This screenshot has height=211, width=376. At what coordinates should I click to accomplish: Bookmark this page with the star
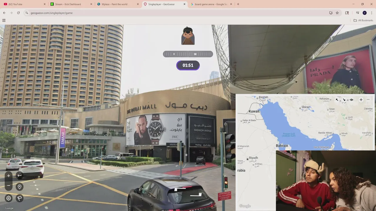coord(337,13)
